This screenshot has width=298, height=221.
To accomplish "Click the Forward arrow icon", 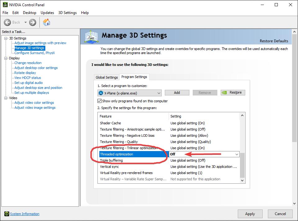I will tap(33, 22).
